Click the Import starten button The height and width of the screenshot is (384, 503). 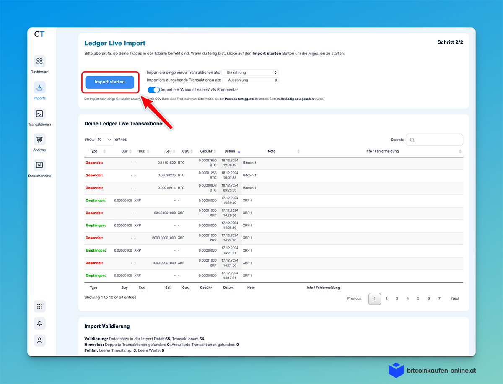tap(110, 82)
